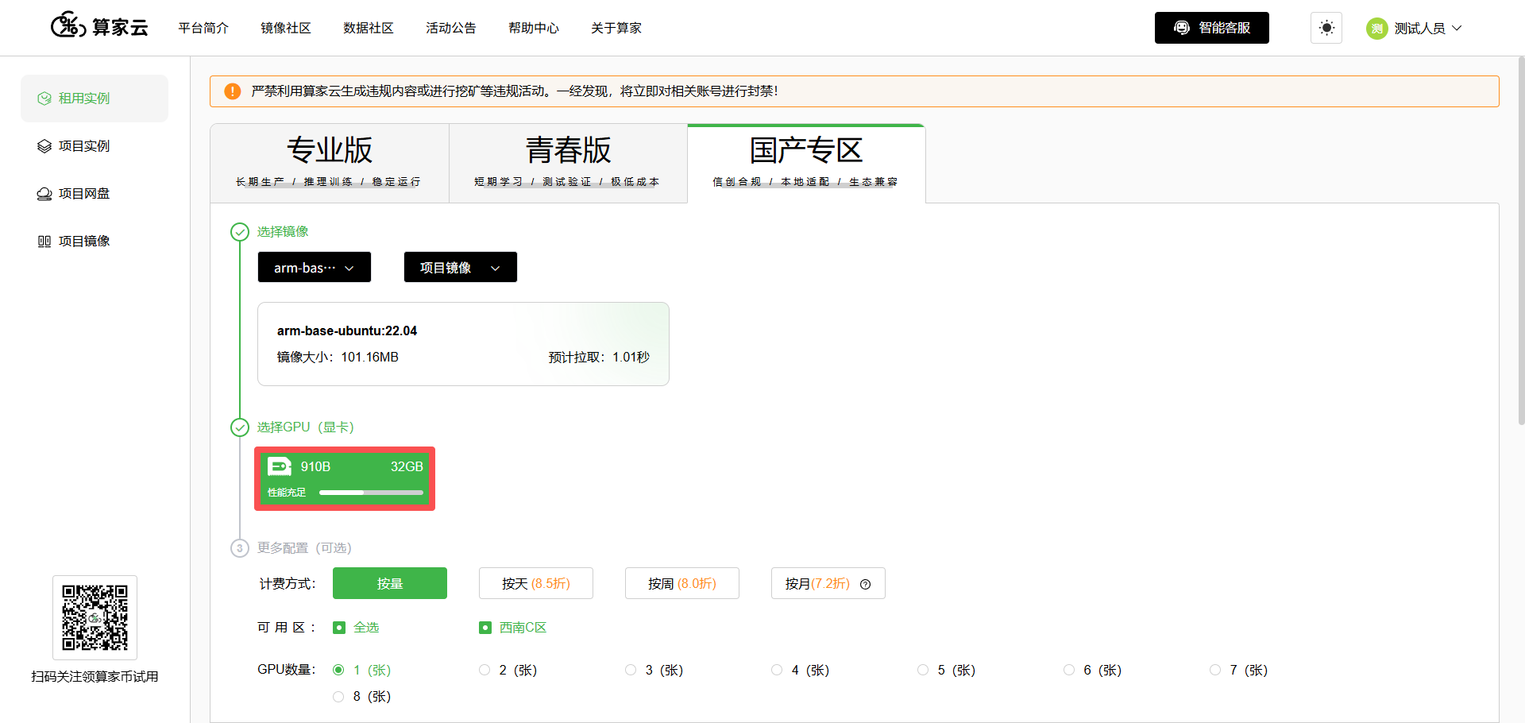Switch to the 青春版 tab

click(569, 163)
